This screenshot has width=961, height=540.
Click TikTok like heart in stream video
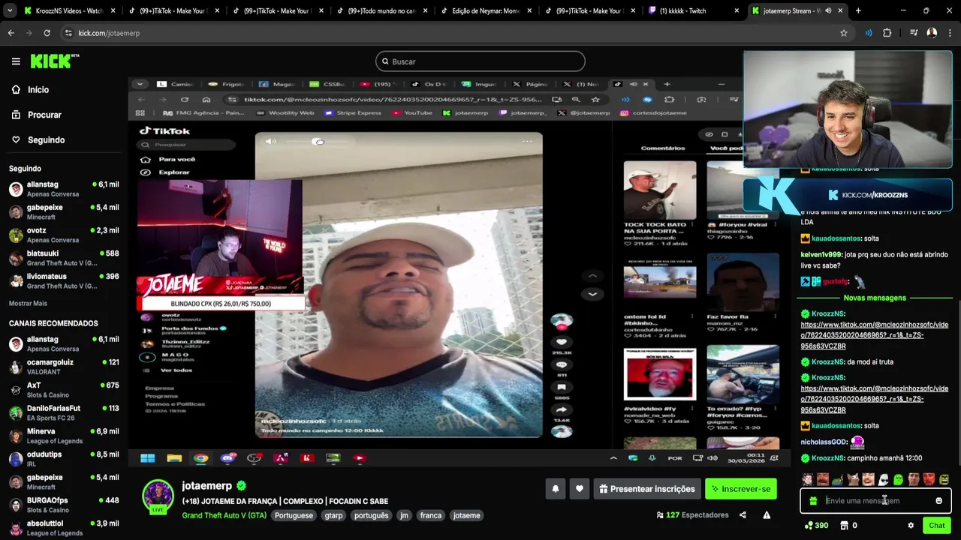pyautogui.click(x=561, y=341)
